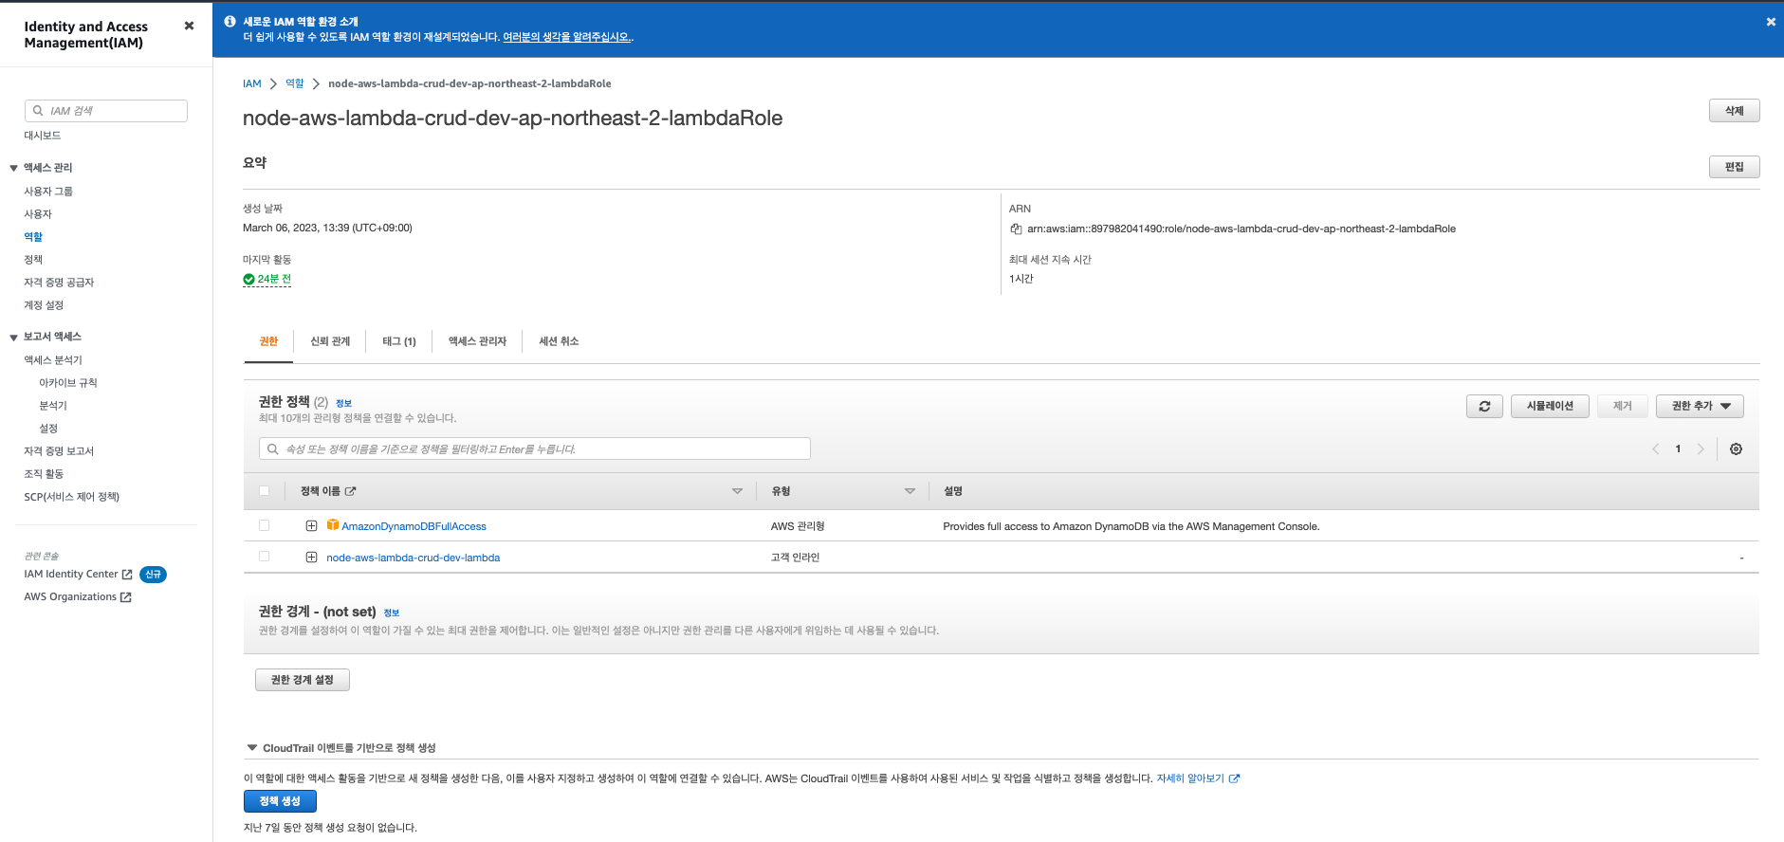Screen dimensions: 1784x842
Task: Collapse the access reports sidebar section
Action: [x=14, y=337]
